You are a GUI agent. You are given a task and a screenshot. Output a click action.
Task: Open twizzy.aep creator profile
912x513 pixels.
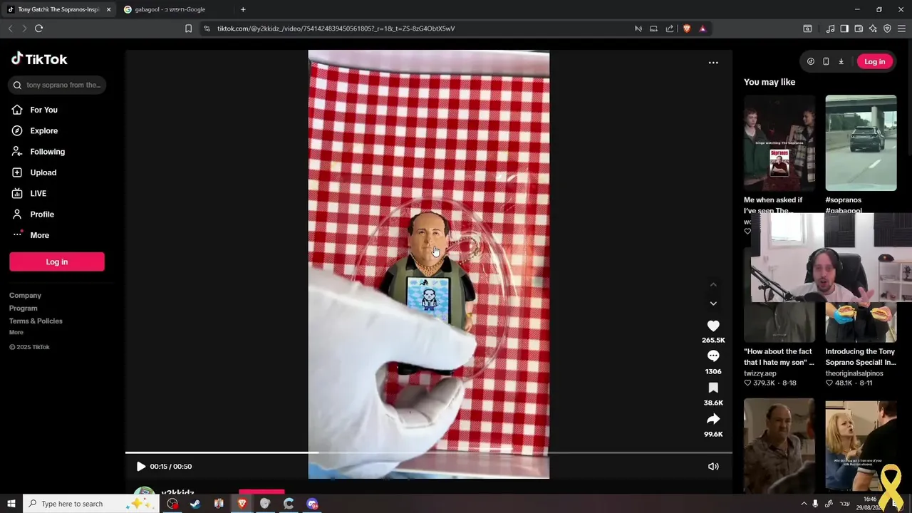tap(760, 373)
